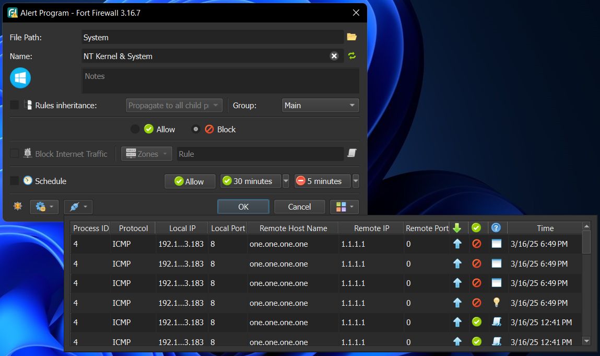600x356 pixels.
Task: Click the Cancel button
Action: [299, 206]
